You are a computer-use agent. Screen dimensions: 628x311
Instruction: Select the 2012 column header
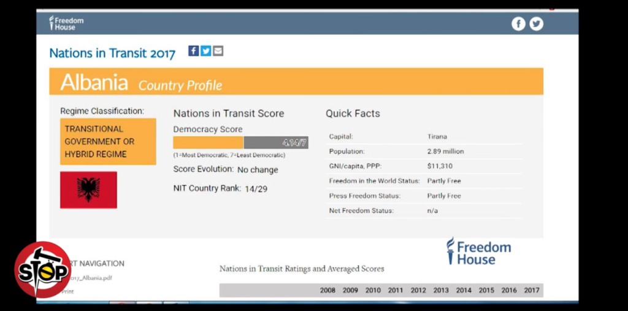tap(418, 291)
